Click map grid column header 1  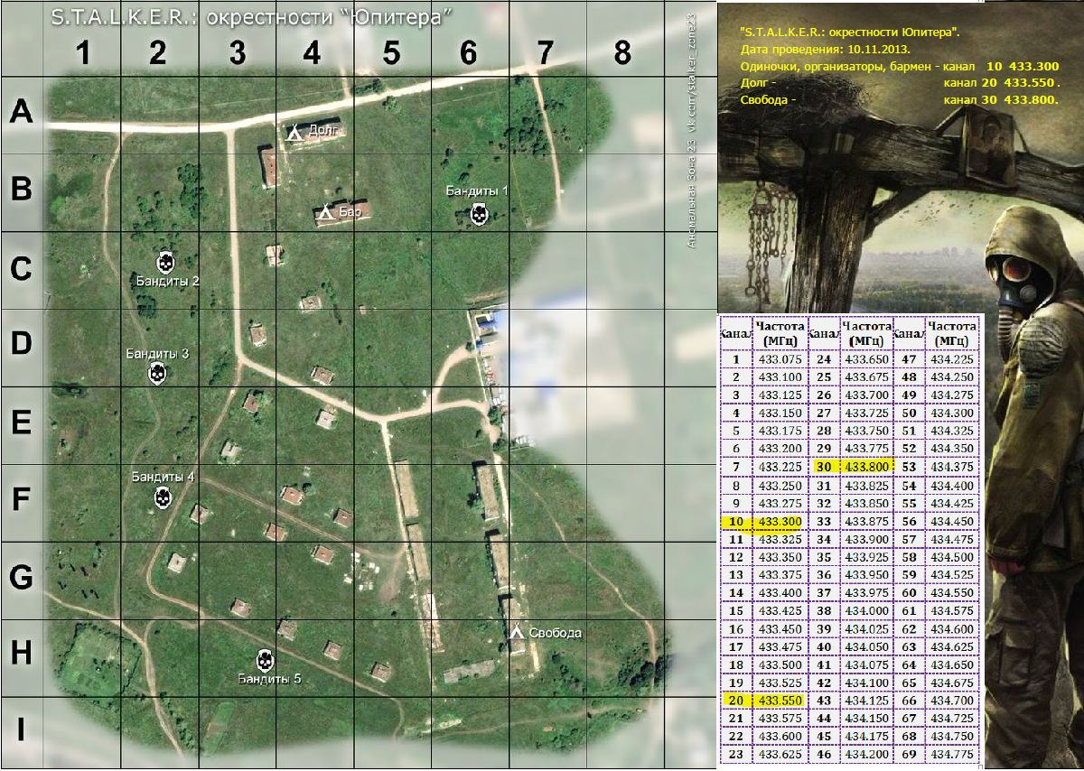82,54
